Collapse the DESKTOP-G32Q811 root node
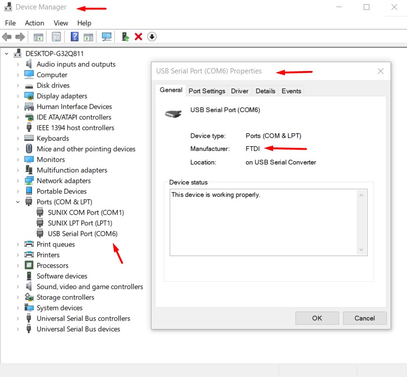 coord(7,54)
